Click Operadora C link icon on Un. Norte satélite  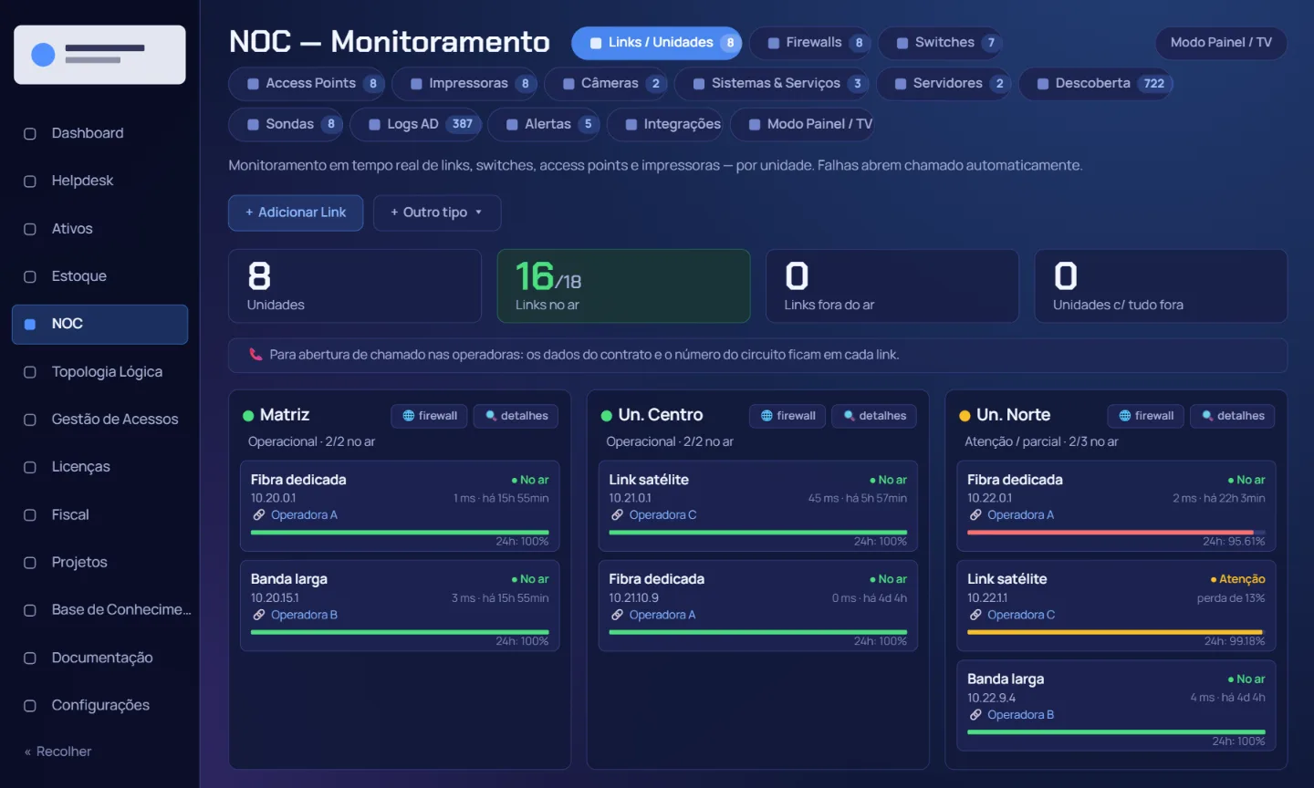pos(975,615)
